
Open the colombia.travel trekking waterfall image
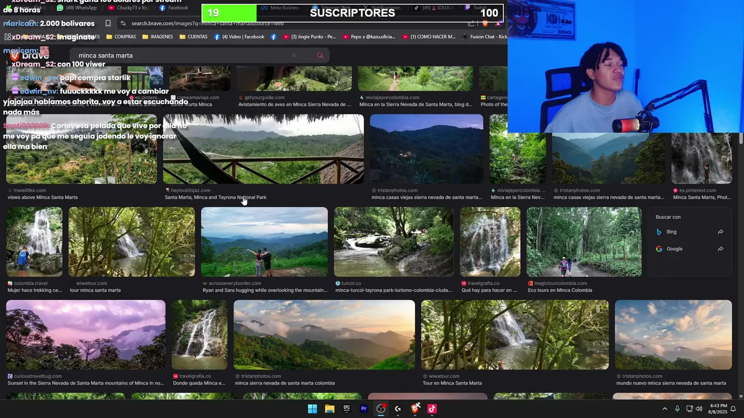34,242
